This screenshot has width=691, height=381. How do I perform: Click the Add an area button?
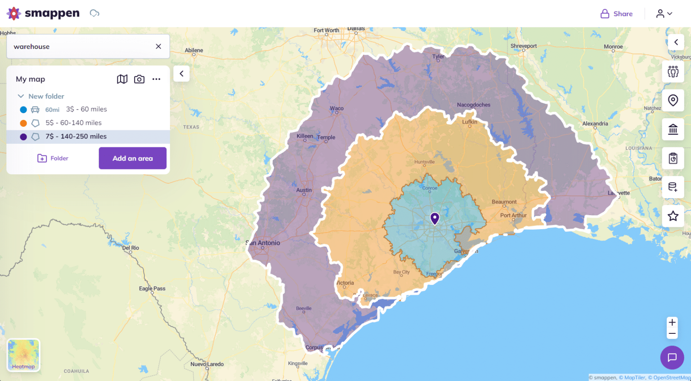click(x=133, y=158)
